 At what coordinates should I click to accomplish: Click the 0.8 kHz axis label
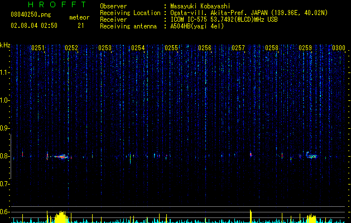click(x=4, y=156)
